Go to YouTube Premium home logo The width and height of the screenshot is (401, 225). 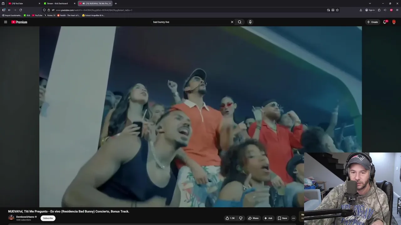(x=19, y=22)
